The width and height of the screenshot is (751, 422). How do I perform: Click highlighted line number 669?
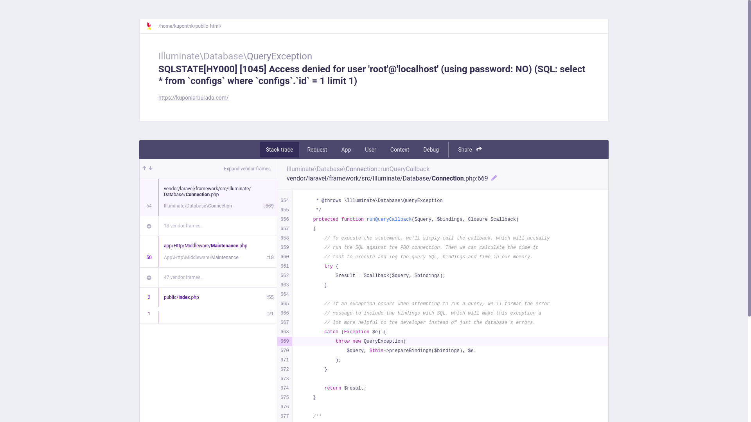point(284,342)
